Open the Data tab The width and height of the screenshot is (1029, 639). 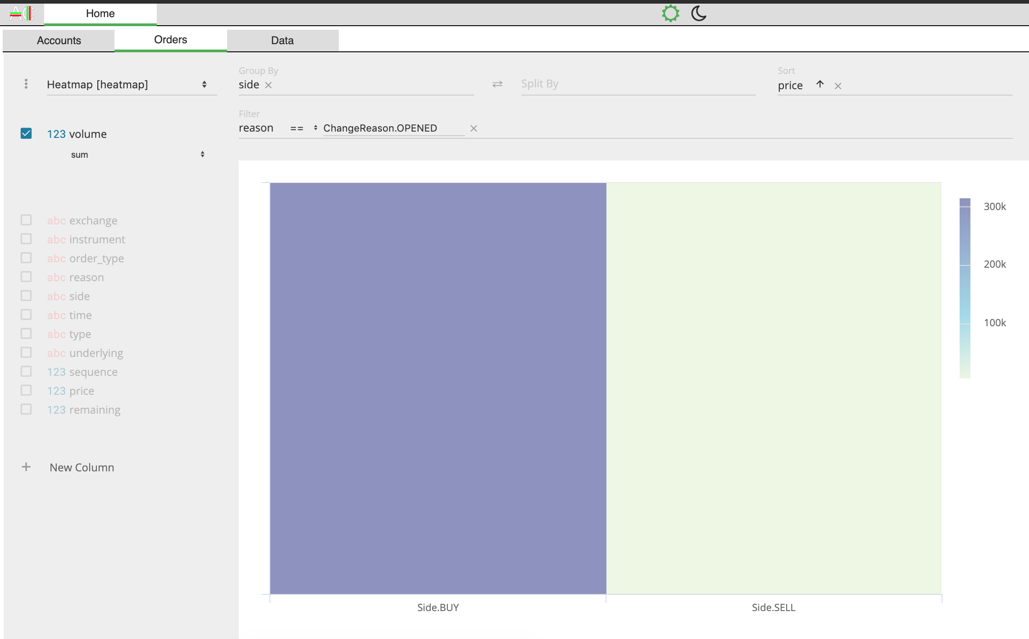pyautogui.click(x=282, y=40)
